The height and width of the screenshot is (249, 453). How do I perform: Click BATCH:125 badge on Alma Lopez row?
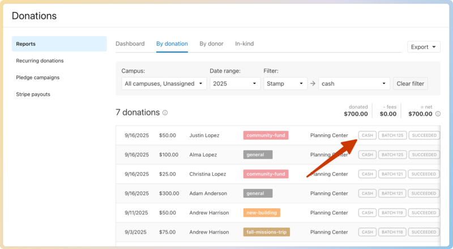392,154
